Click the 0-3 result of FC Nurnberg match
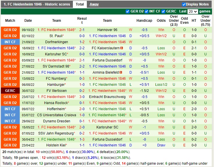 click(x=82, y=79)
